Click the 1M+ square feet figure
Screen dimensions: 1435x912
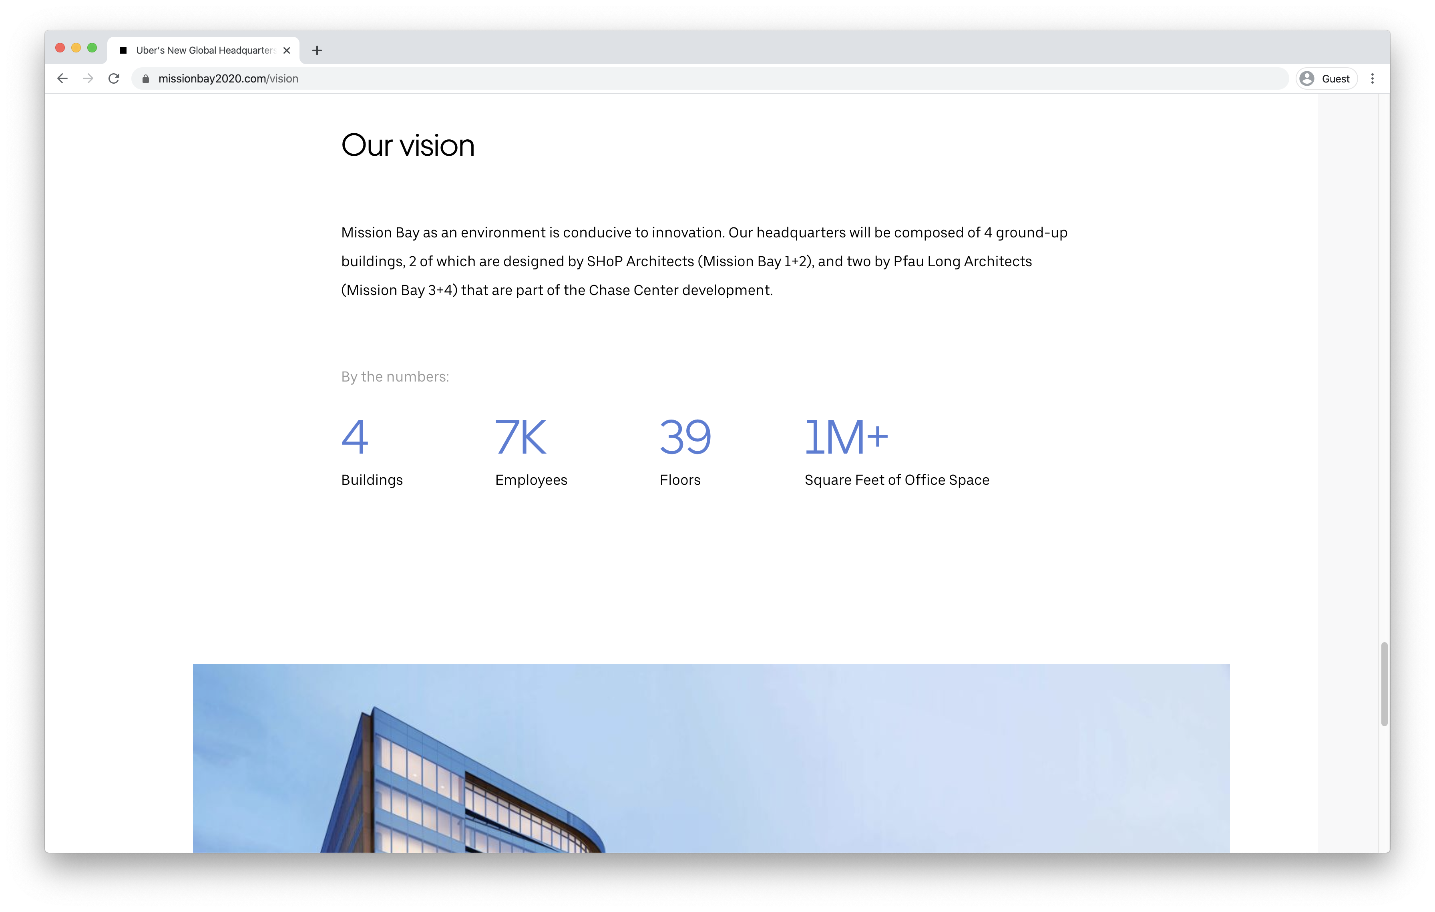tap(846, 437)
